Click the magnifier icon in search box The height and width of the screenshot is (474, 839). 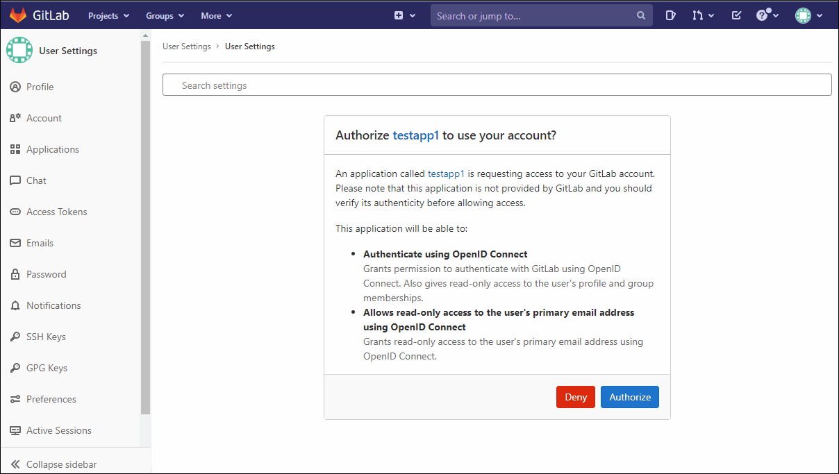[x=640, y=15]
